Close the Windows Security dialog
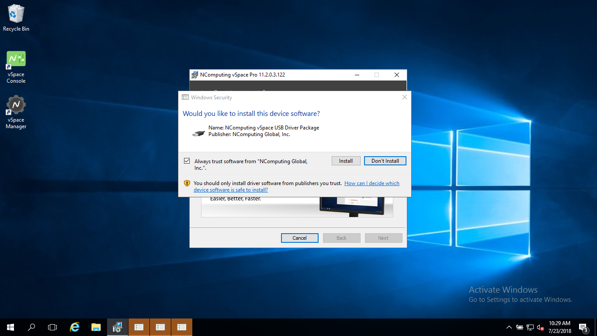 click(x=405, y=97)
